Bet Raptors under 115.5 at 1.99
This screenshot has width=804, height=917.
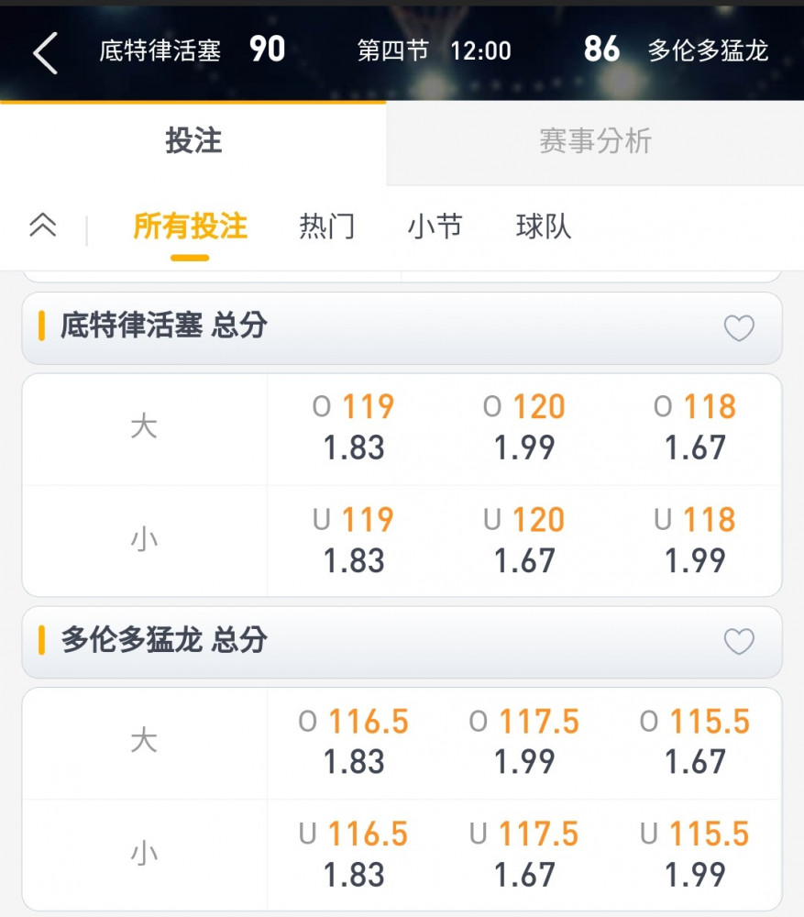coord(695,855)
